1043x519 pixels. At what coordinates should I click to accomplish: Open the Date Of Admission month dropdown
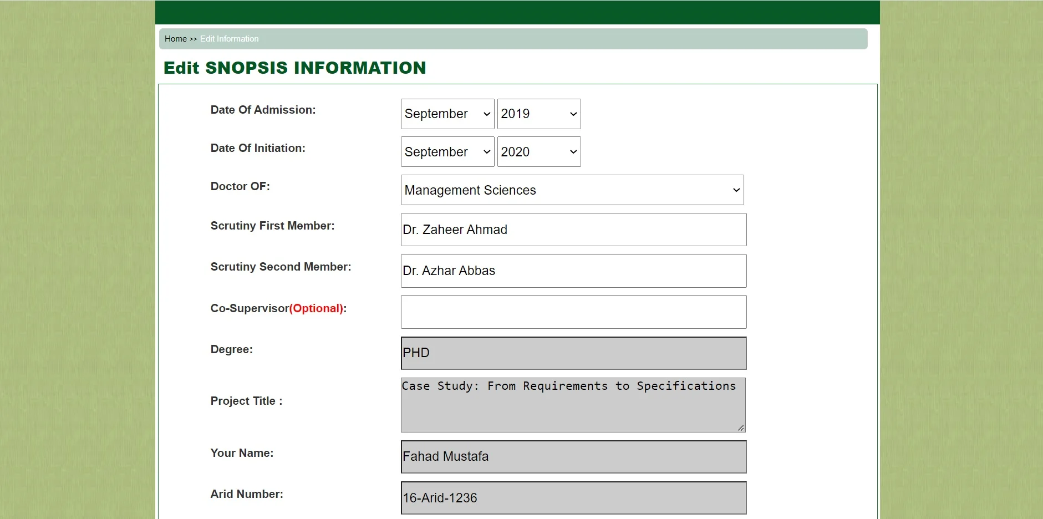coord(447,114)
